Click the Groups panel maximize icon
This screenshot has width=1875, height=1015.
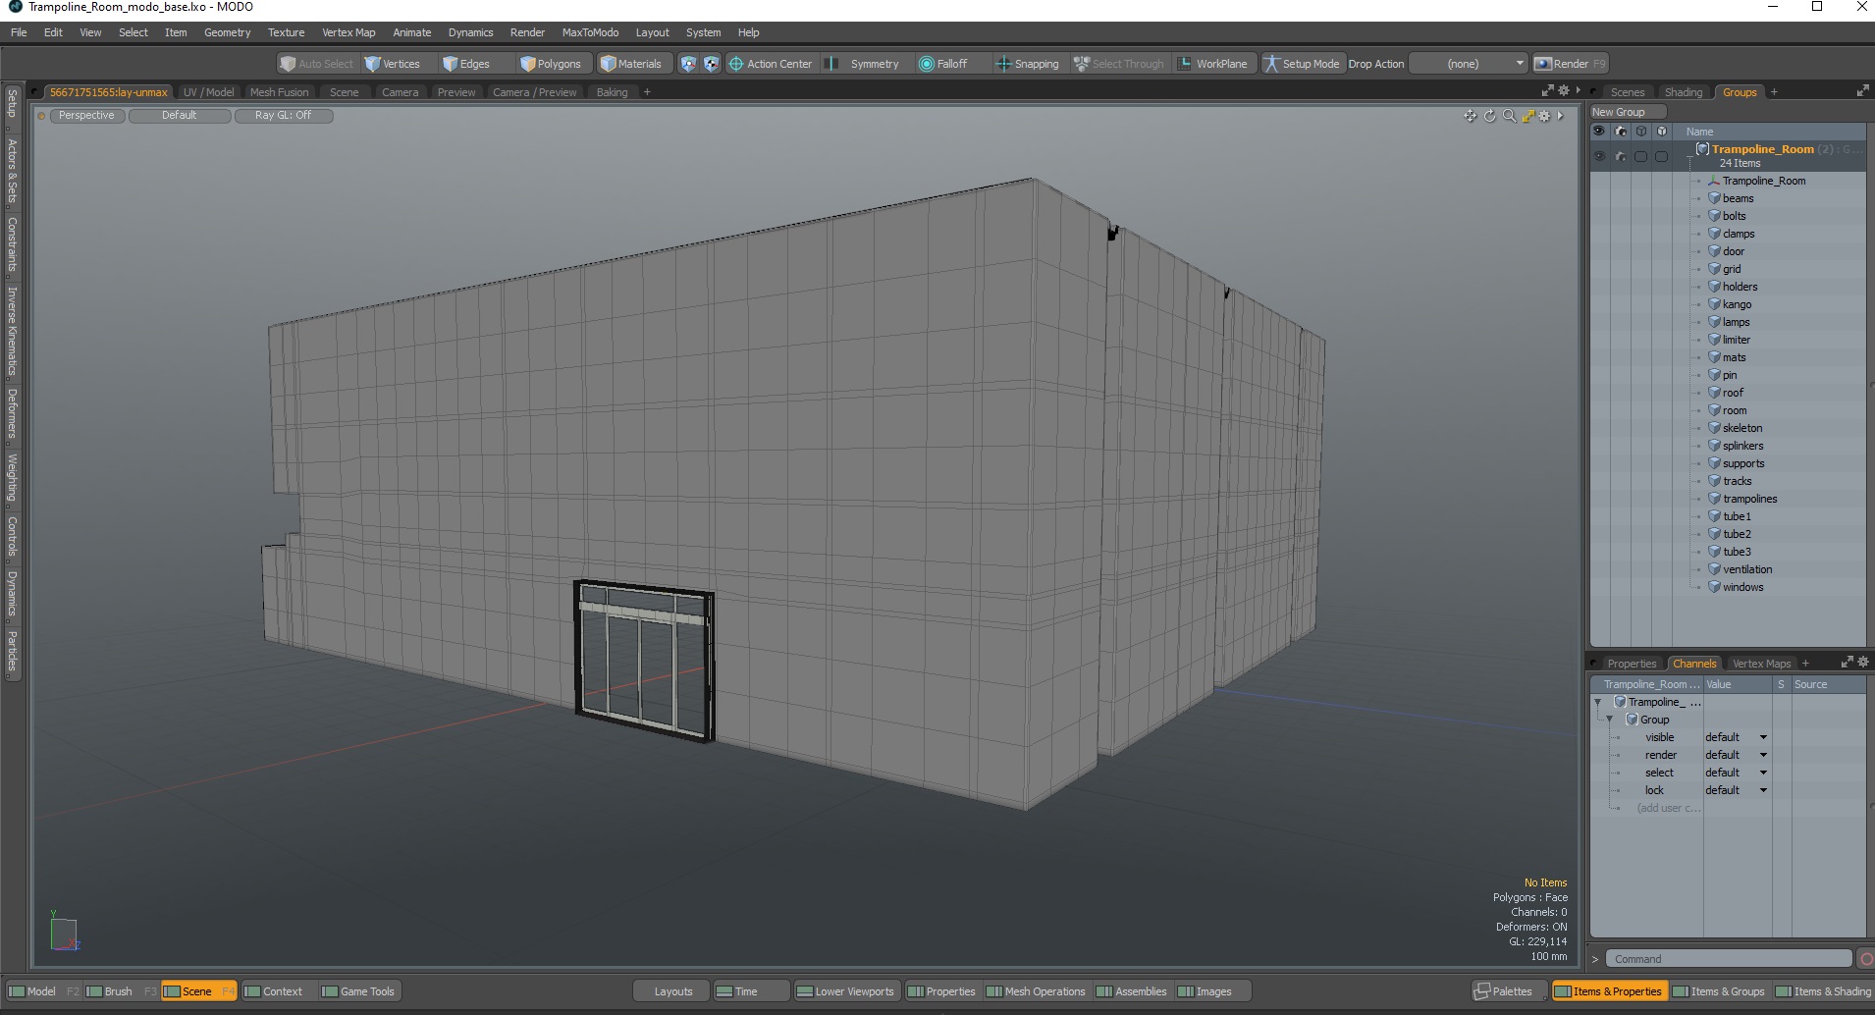coord(1862,91)
